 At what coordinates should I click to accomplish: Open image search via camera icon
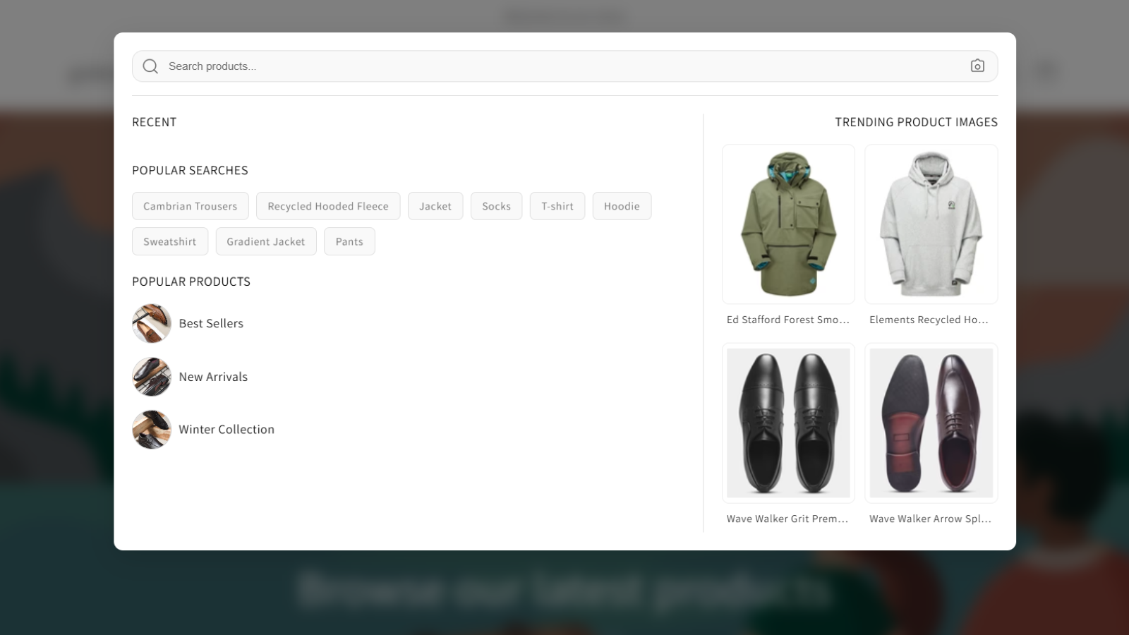[977, 66]
